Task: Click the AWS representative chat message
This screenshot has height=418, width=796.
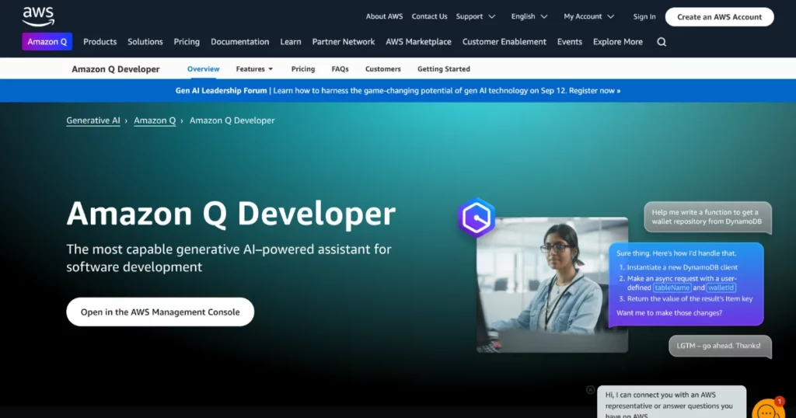Action: pos(672,403)
